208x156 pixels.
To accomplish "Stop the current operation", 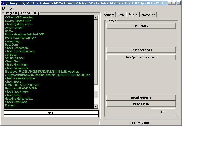I will coord(163,112).
